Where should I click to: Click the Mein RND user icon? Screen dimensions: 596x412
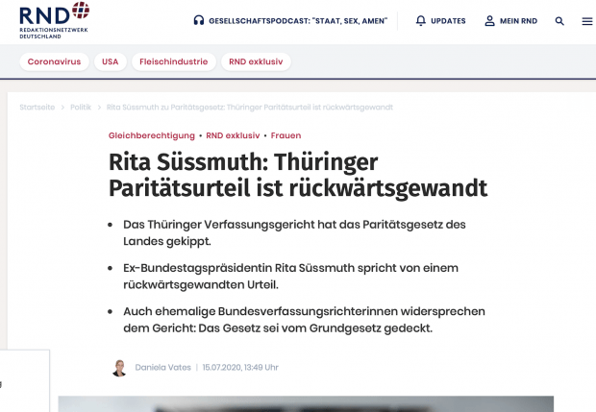(x=489, y=21)
